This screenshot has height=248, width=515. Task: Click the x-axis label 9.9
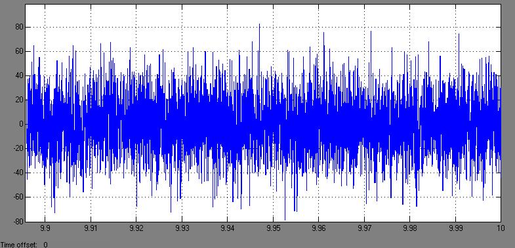click(45, 228)
